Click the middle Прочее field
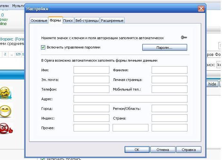Viewport: 222px width, 160px height. click(x=130, y=128)
